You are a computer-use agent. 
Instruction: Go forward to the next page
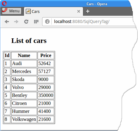tap(16, 21)
